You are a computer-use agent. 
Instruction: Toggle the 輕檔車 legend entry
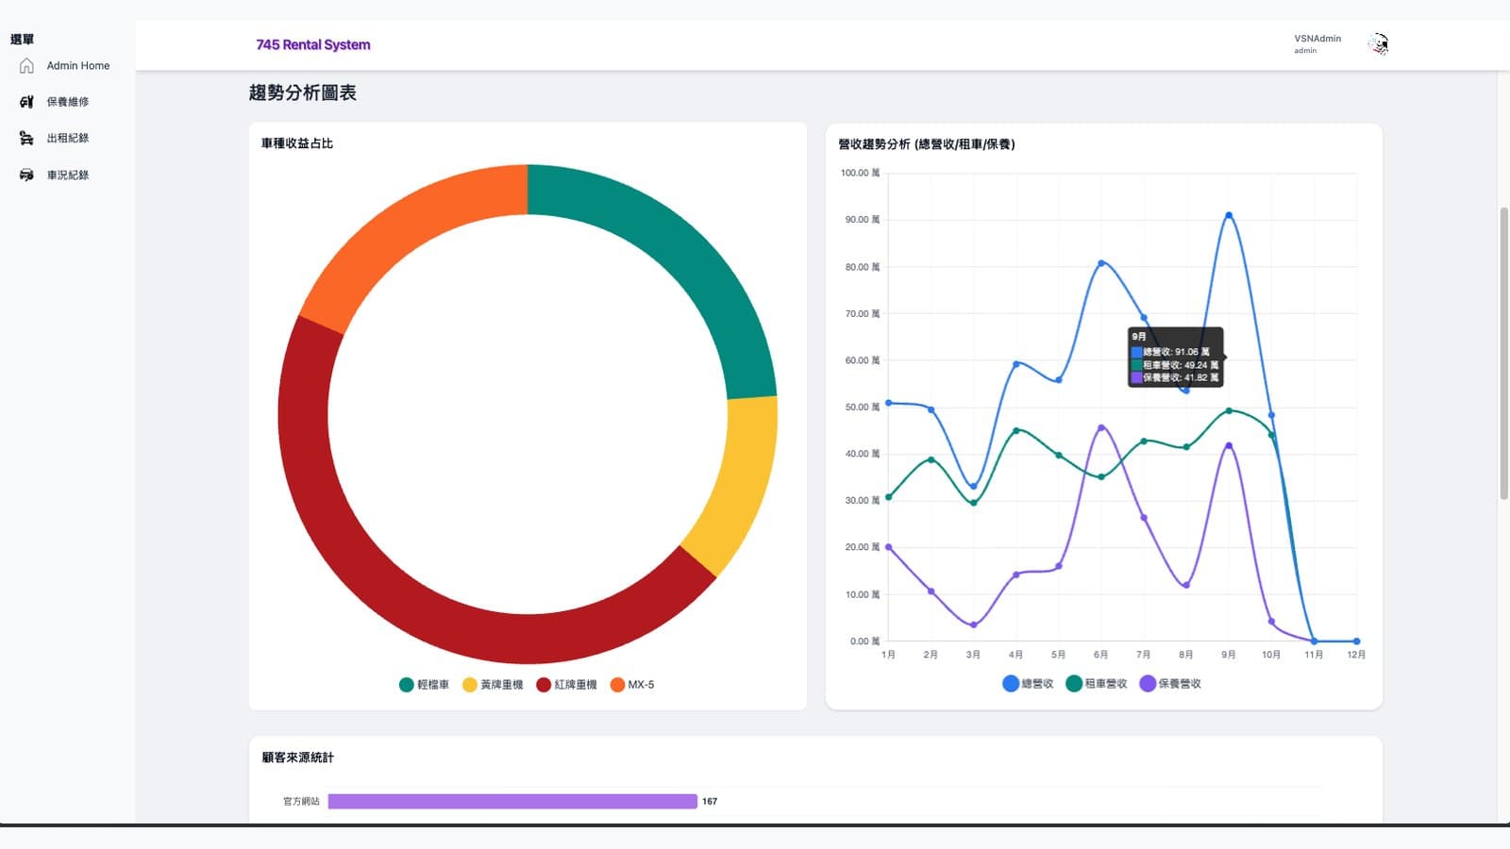[x=424, y=685]
